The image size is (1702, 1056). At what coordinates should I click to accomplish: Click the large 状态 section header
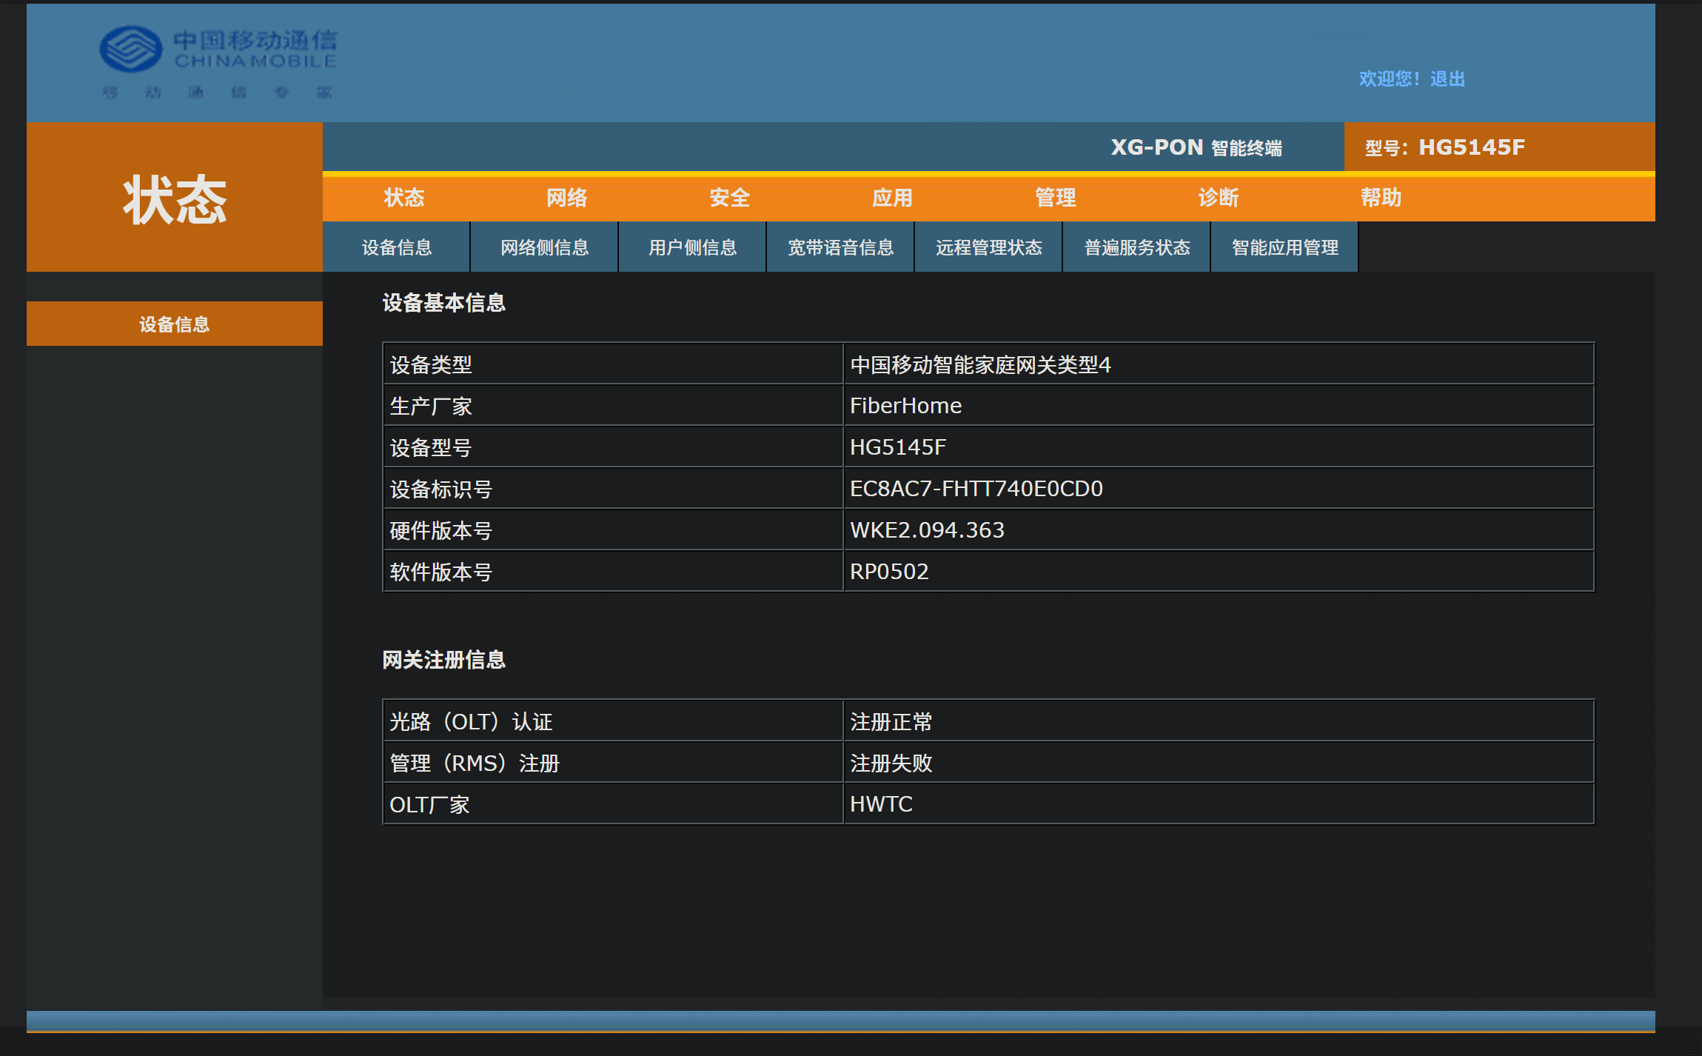click(x=174, y=200)
